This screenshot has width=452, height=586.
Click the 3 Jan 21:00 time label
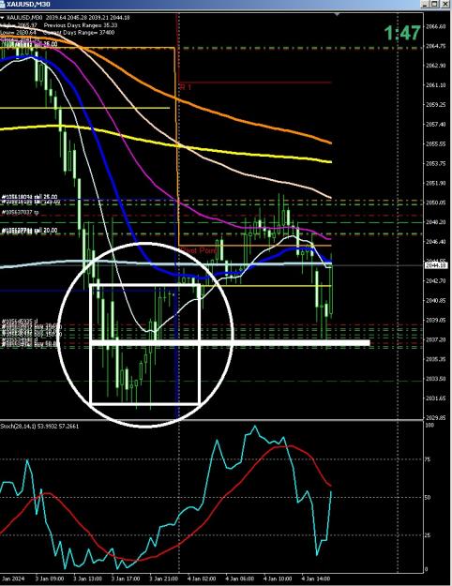click(x=163, y=578)
